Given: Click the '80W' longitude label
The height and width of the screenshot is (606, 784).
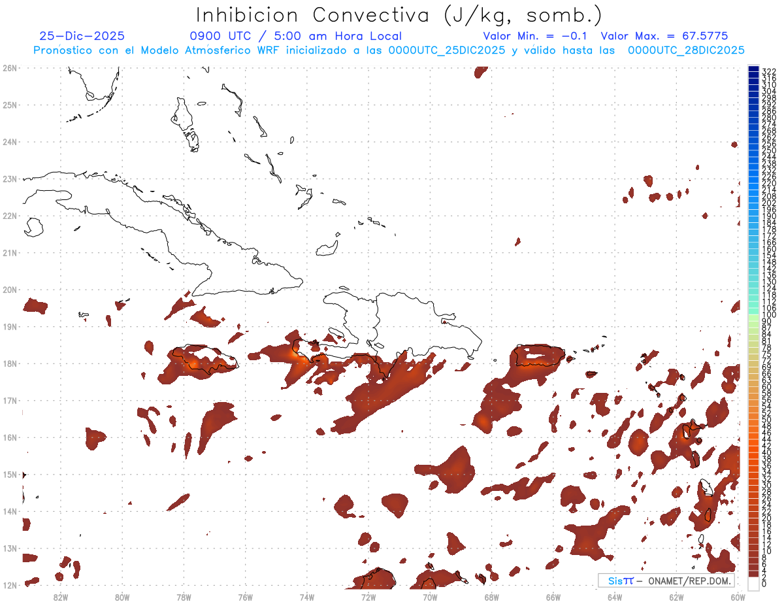Looking at the screenshot, I should click(122, 597).
